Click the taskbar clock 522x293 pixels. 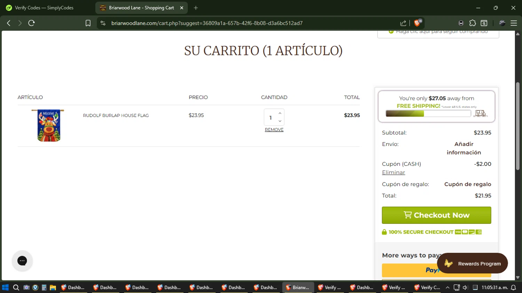coord(495,287)
